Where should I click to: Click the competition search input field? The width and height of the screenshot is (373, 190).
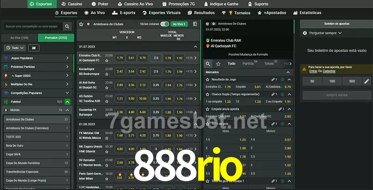32,27
